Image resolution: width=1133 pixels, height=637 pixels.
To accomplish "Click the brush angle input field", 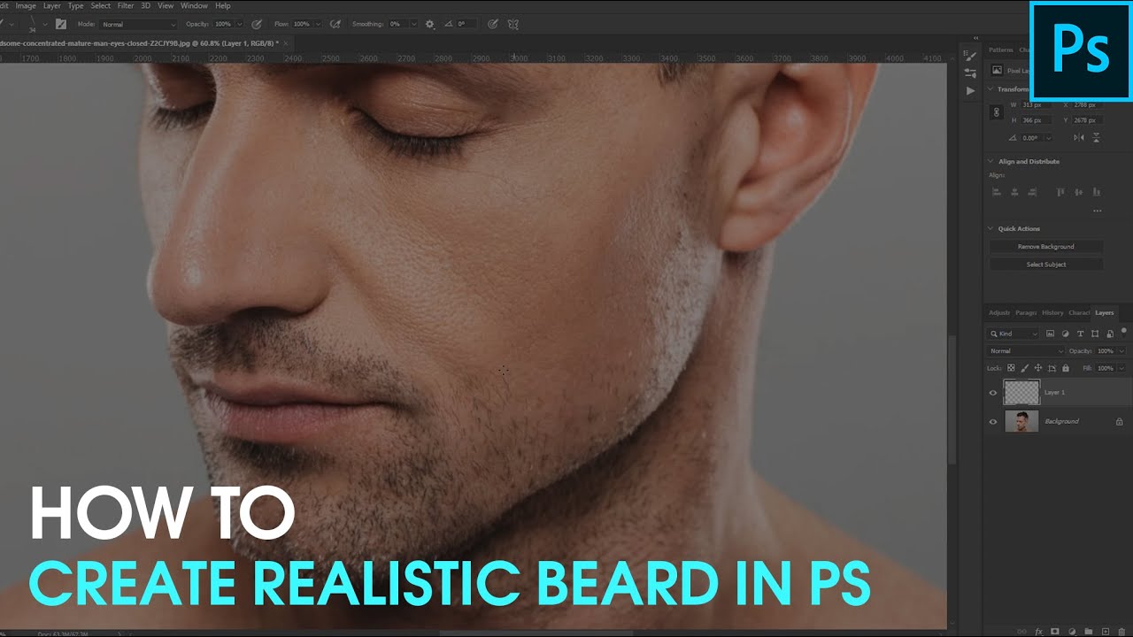I will pyautogui.click(x=467, y=24).
